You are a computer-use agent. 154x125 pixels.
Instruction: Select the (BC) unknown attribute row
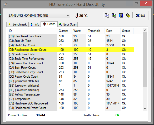pyautogui.click(x=71, y=90)
